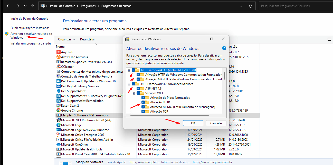Screen dimensions: 333x165
Task: Open the recent locations dropdown arrow
Action: pos(25,6)
